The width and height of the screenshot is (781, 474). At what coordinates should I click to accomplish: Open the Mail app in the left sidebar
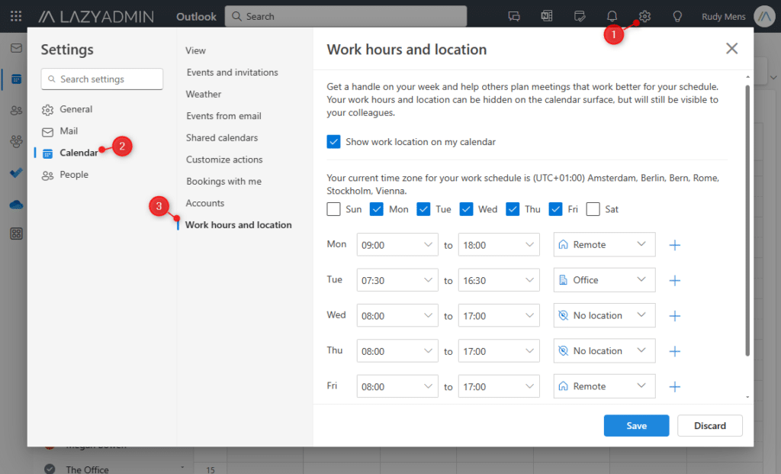[17, 47]
